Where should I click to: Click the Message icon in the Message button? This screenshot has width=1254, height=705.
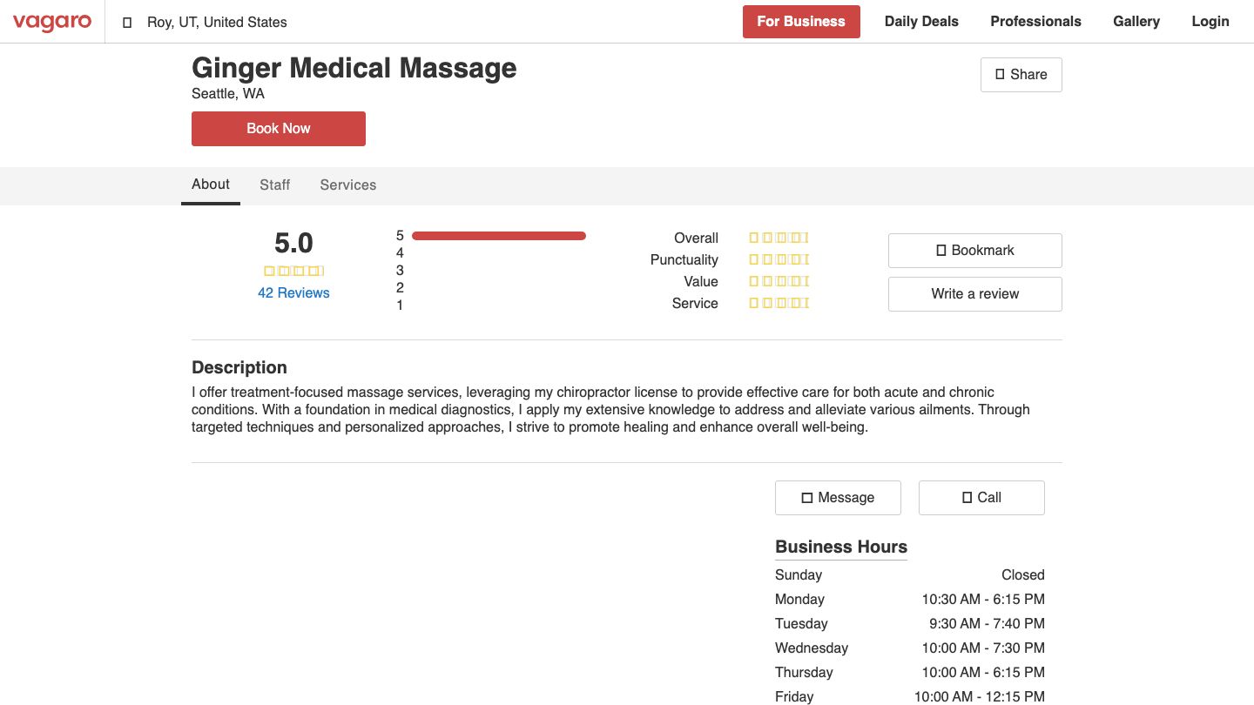[808, 497]
